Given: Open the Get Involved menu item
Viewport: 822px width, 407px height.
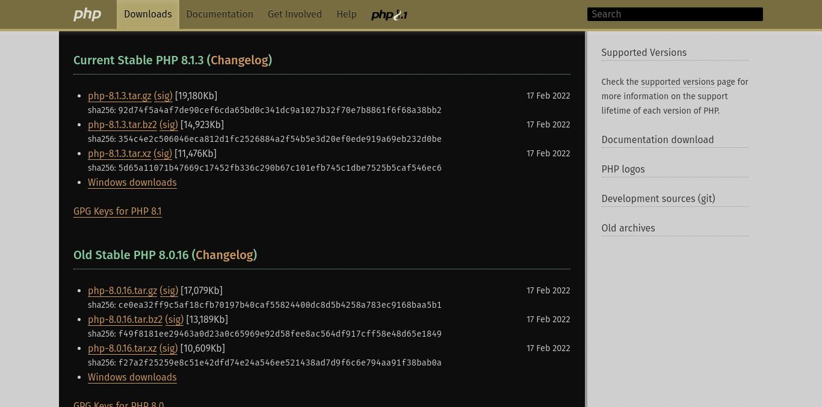Looking at the screenshot, I should (295, 14).
